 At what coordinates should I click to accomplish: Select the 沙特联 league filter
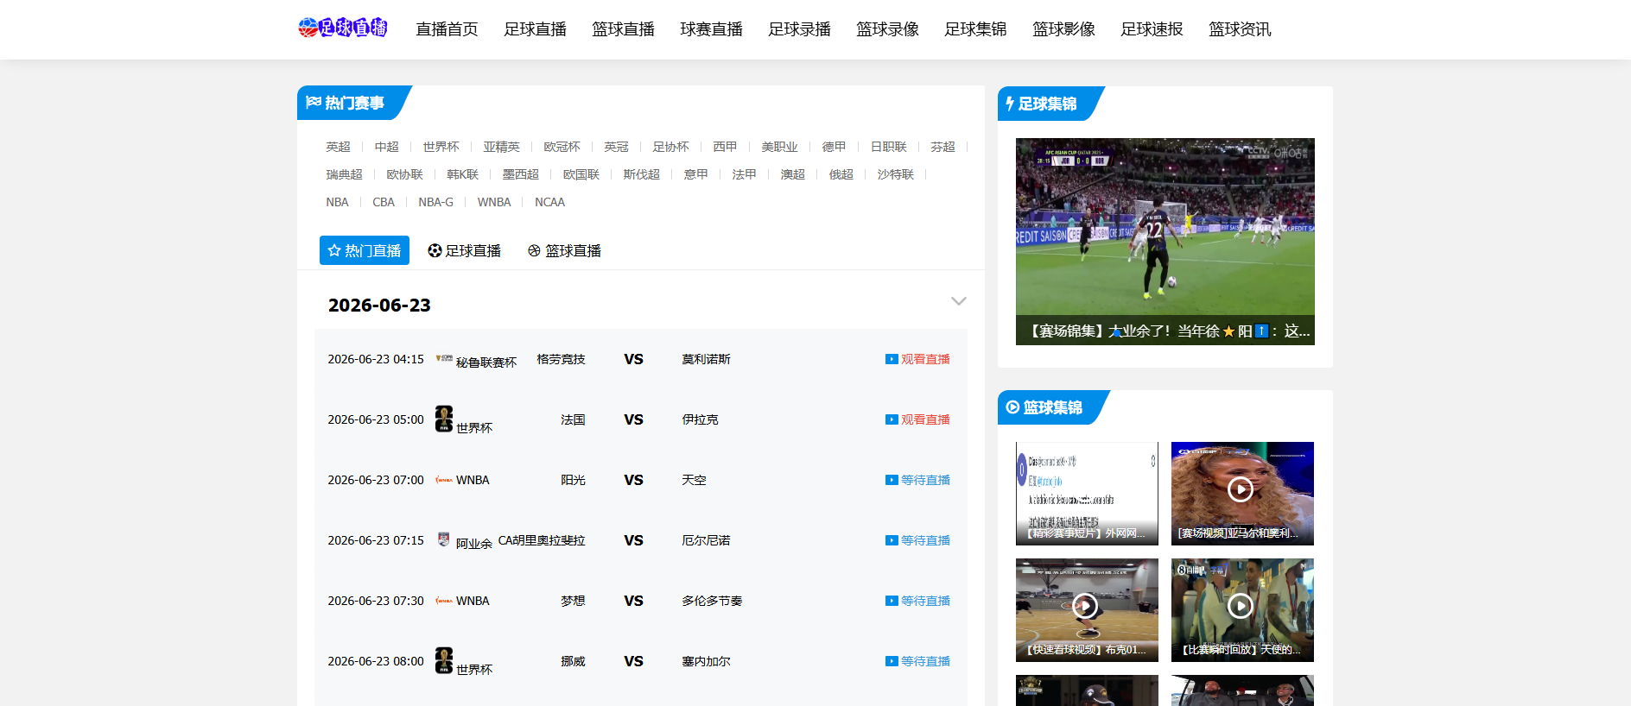(895, 174)
